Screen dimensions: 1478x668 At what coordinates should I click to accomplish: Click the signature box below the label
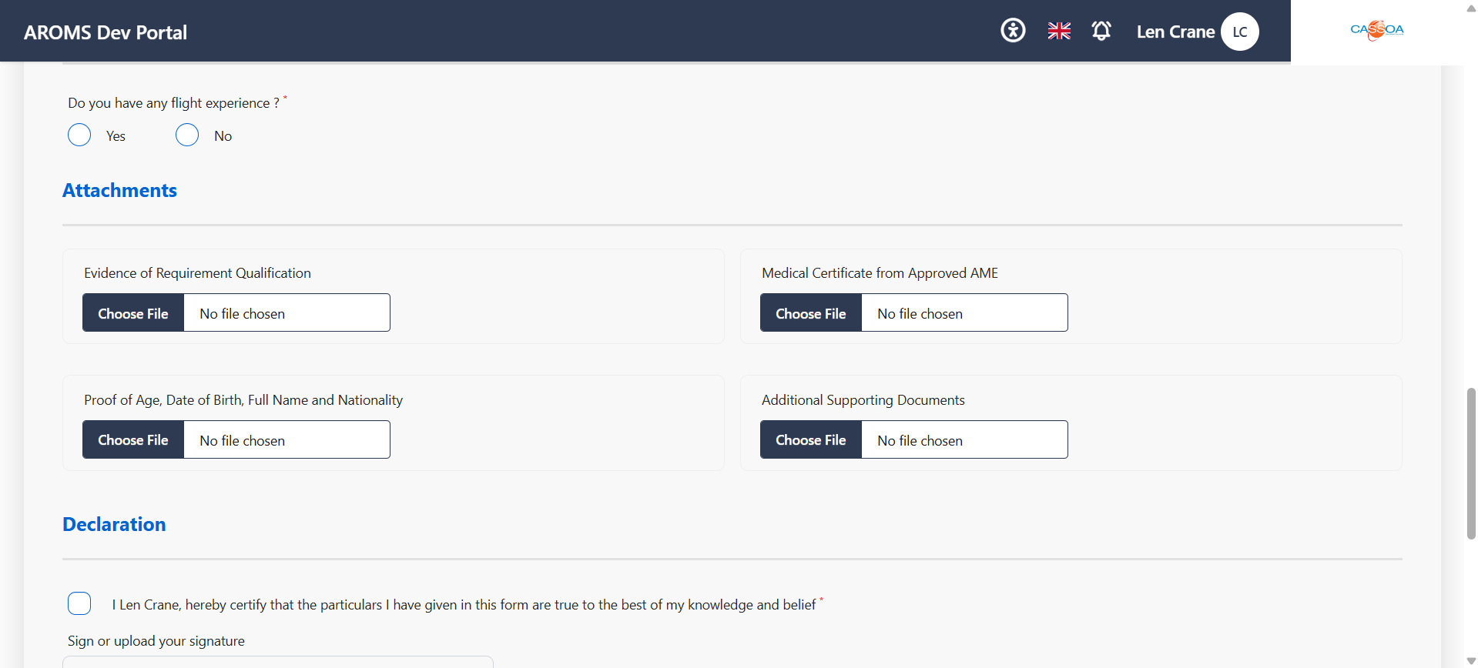277,662
